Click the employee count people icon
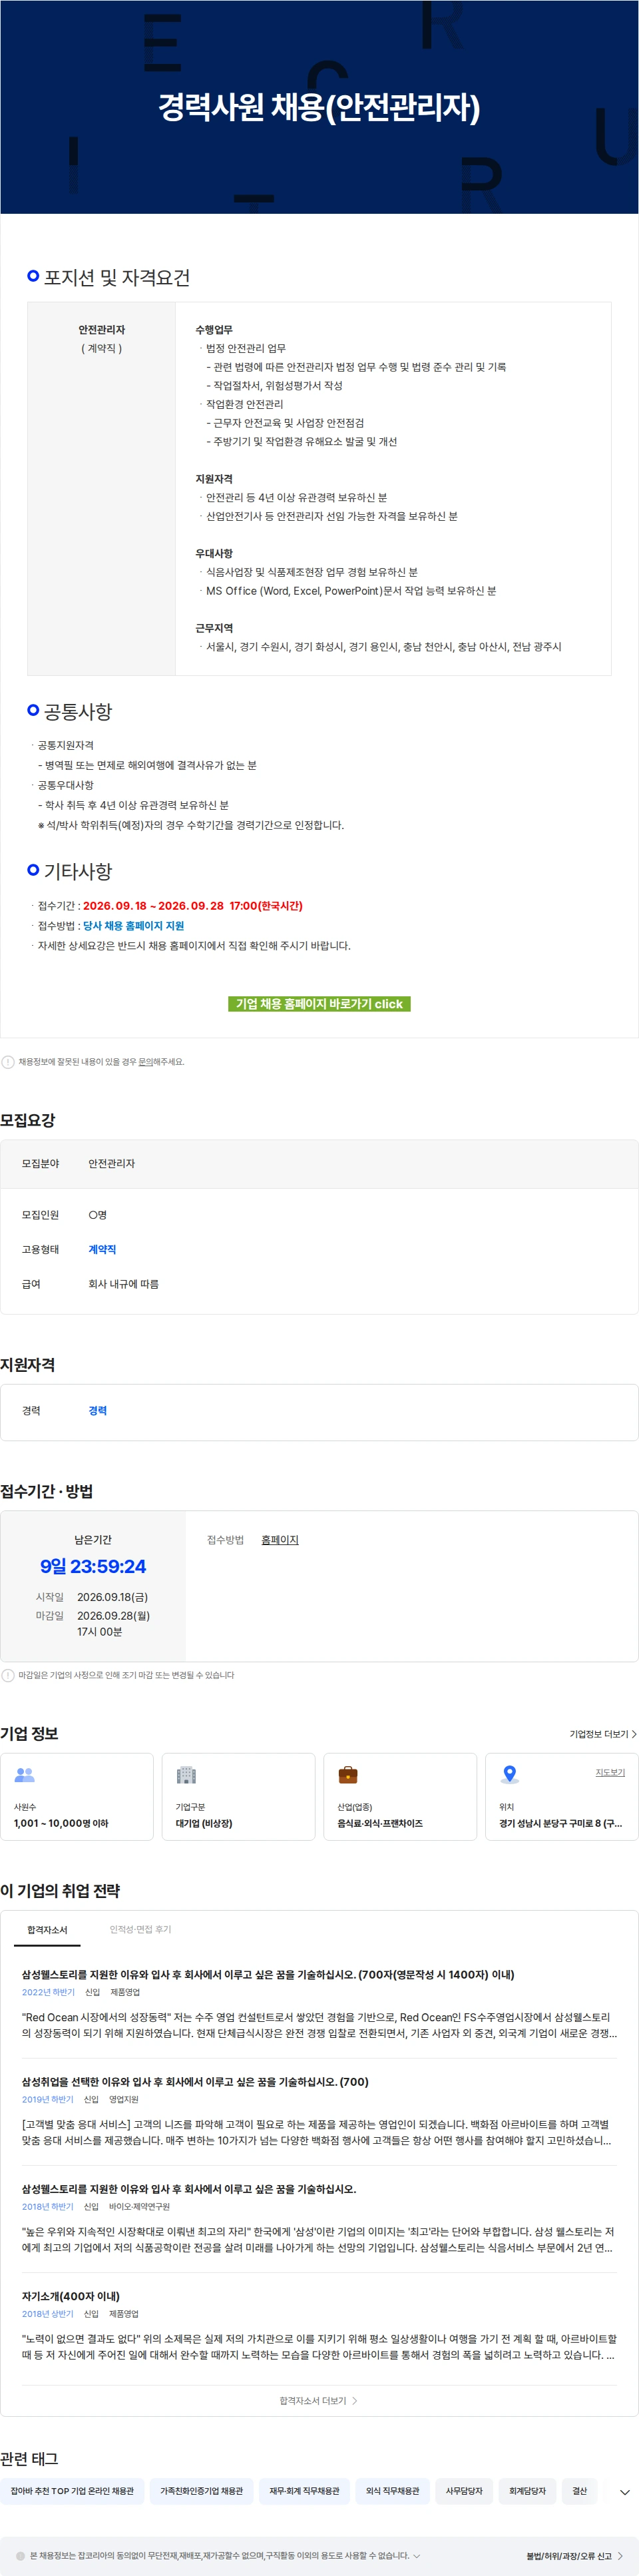Image resolution: width=639 pixels, height=2576 pixels. point(25,1774)
